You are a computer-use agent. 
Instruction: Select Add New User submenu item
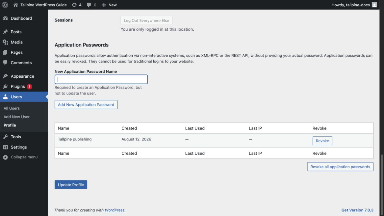tap(16, 117)
